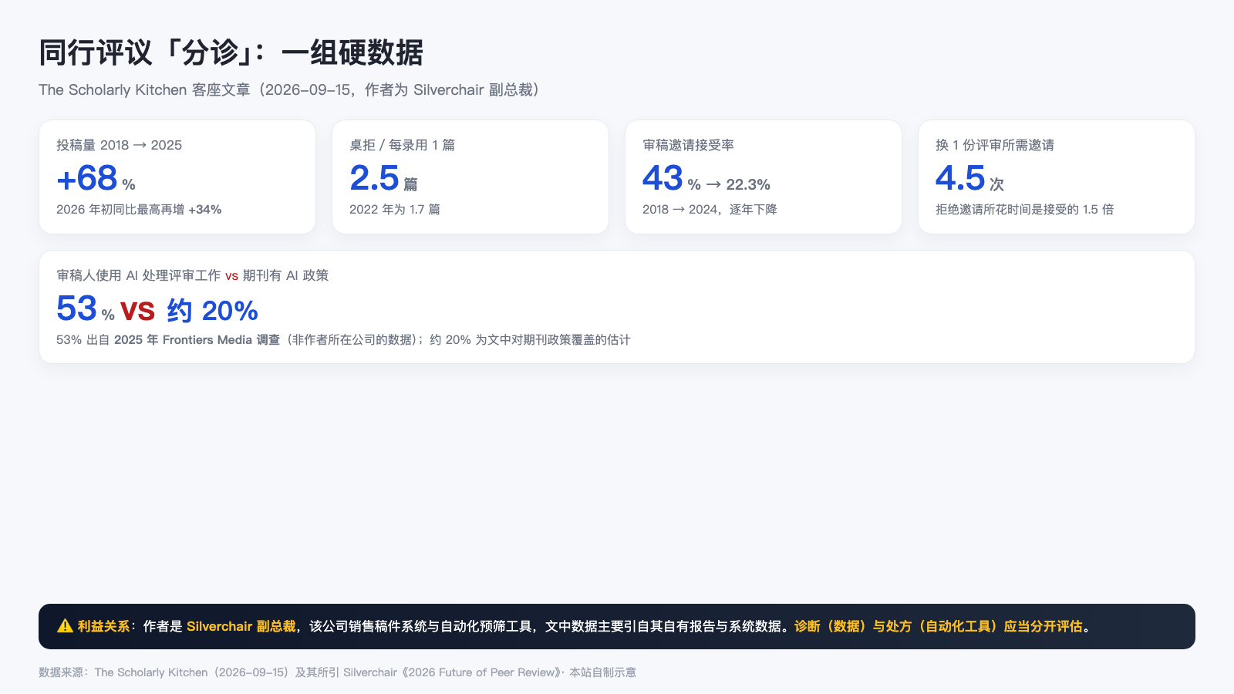Click the 43% → 22.3% figure
1234x694 pixels.
pyautogui.click(x=706, y=179)
